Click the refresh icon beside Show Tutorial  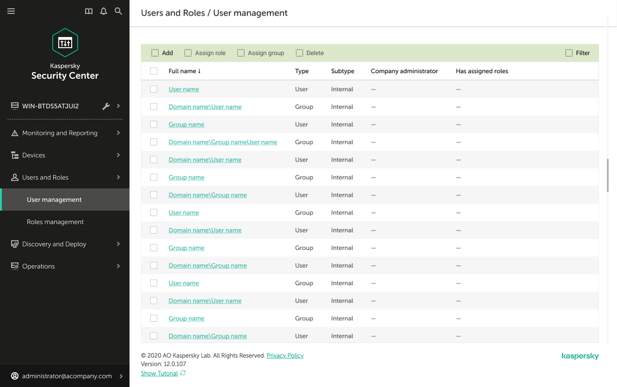pyautogui.click(x=183, y=373)
